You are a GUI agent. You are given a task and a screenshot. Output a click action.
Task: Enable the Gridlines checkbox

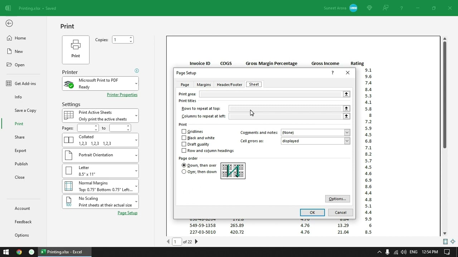pyautogui.click(x=184, y=132)
